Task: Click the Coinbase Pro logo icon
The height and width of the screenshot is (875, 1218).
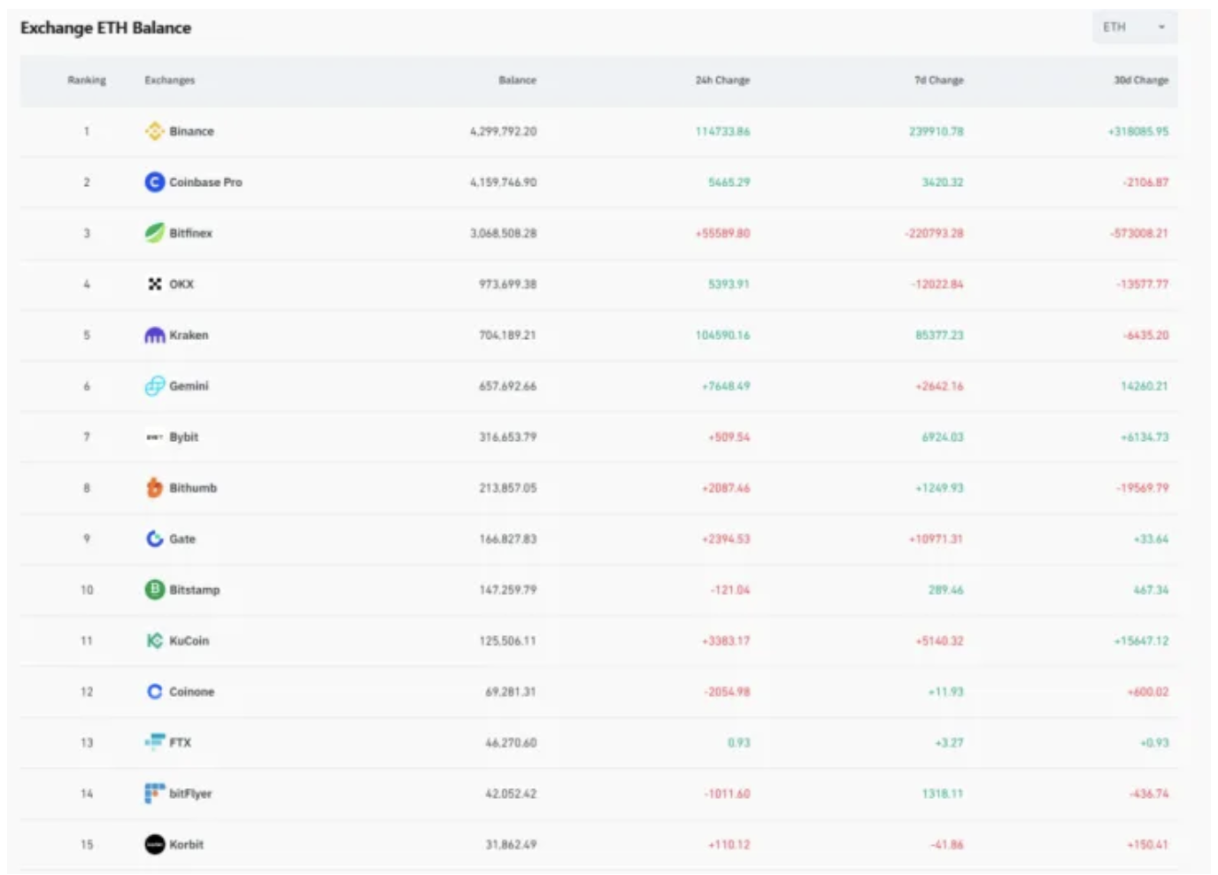Action: tap(155, 182)
